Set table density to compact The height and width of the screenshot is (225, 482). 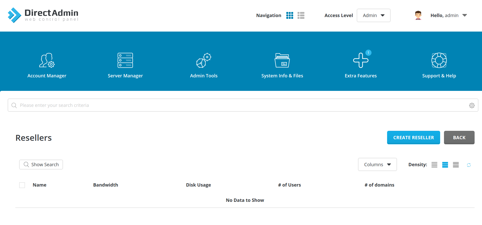click(434, 165)
